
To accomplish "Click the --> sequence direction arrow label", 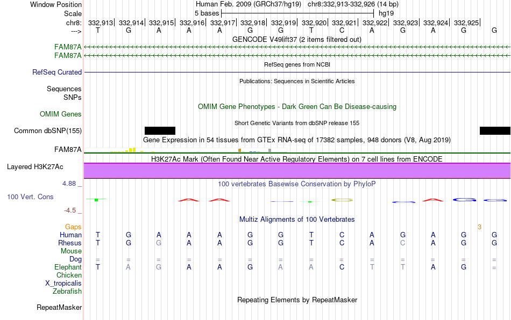I will tap(76, 31).
